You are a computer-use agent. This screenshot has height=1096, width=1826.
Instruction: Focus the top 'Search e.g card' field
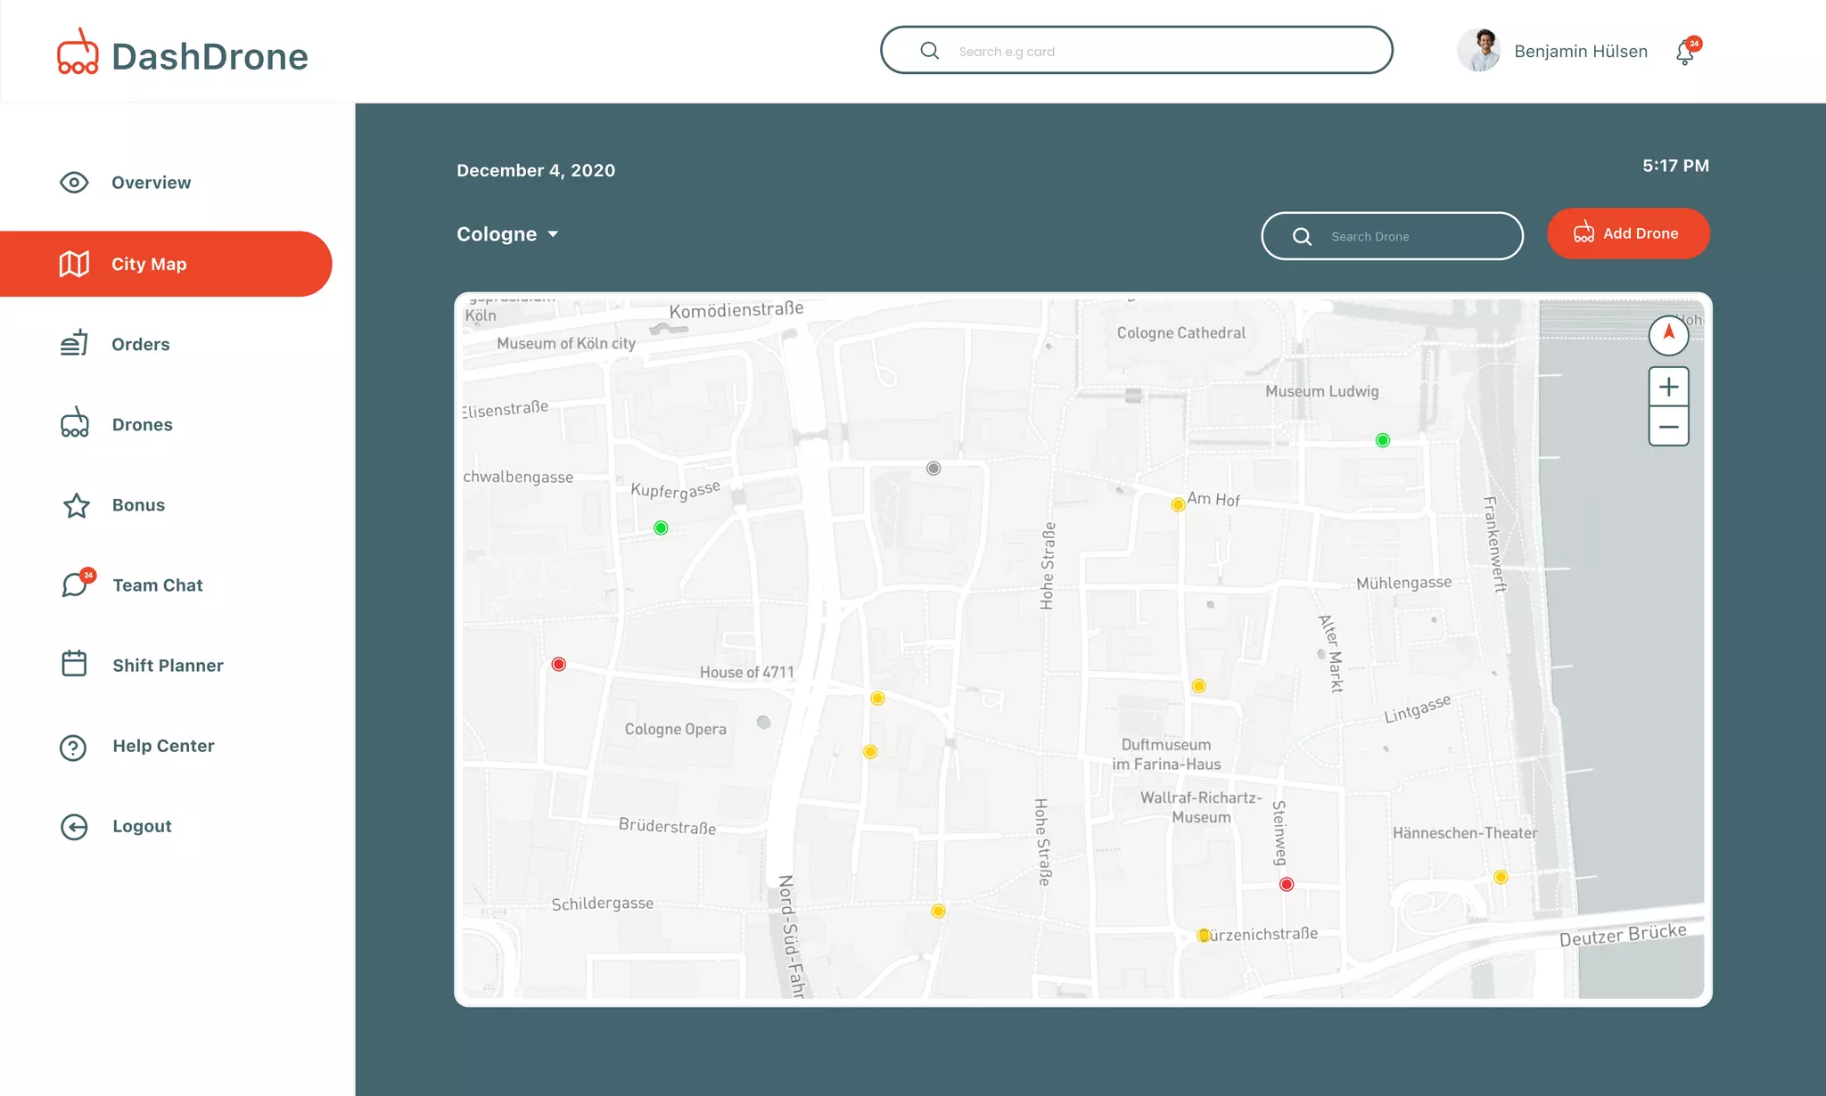1137,50
